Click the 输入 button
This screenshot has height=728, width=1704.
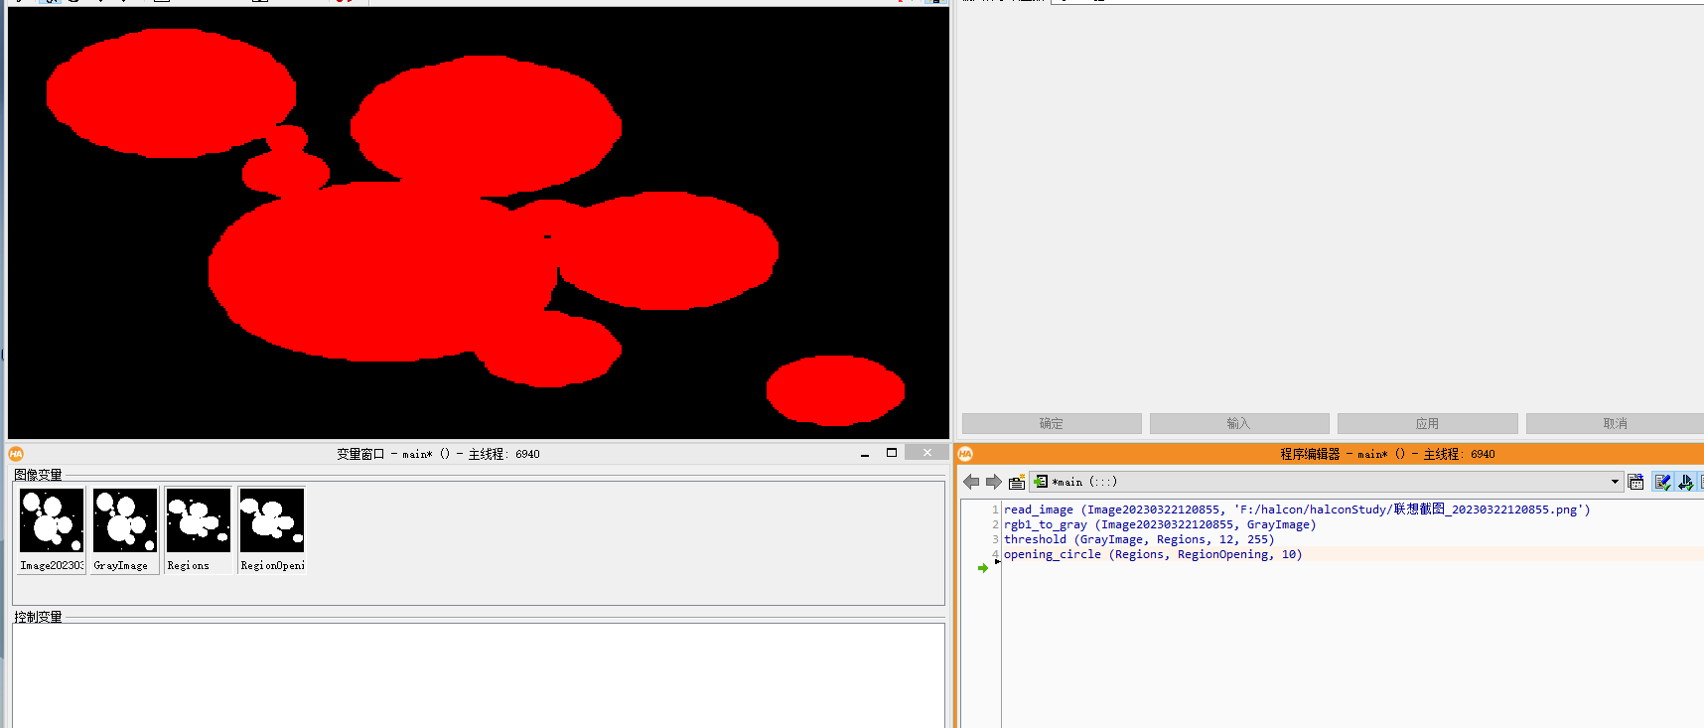click(1239, 423)
